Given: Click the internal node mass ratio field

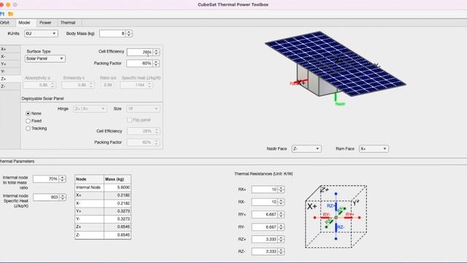Looking at the screenshot, I should pos(46,179).
